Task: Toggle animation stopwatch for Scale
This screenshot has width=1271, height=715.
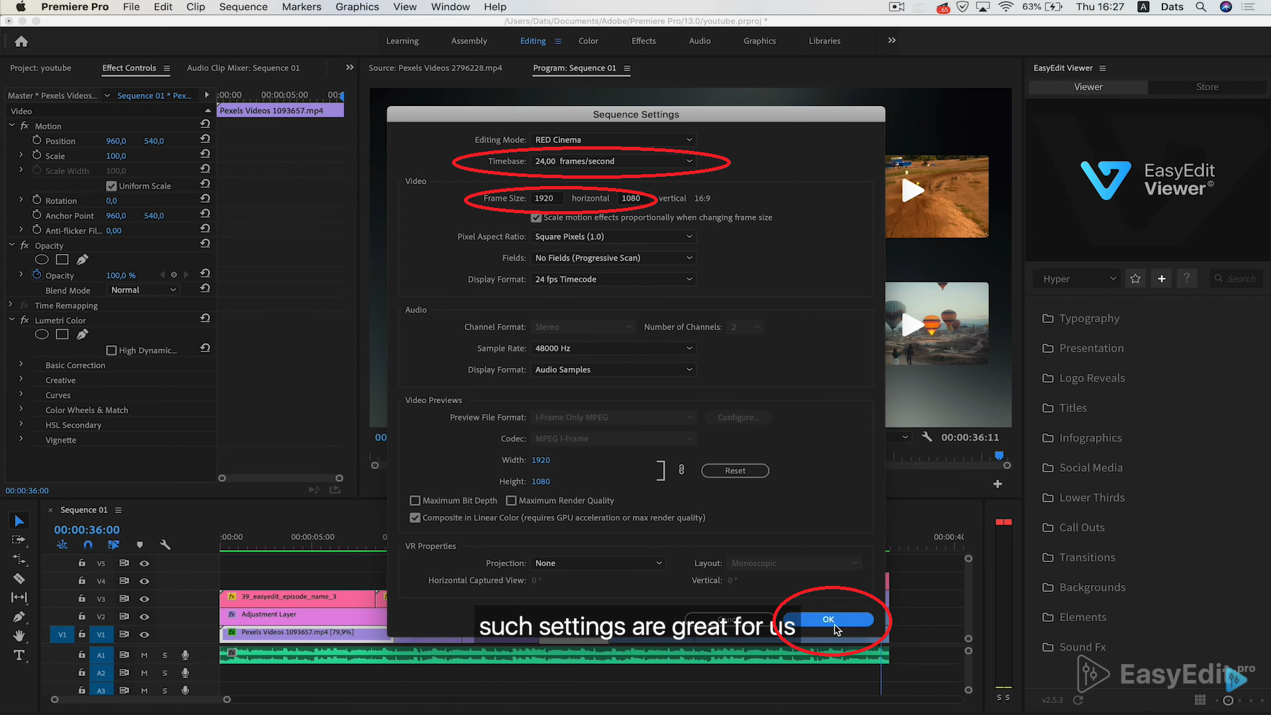Action: (x=37, y=156)
